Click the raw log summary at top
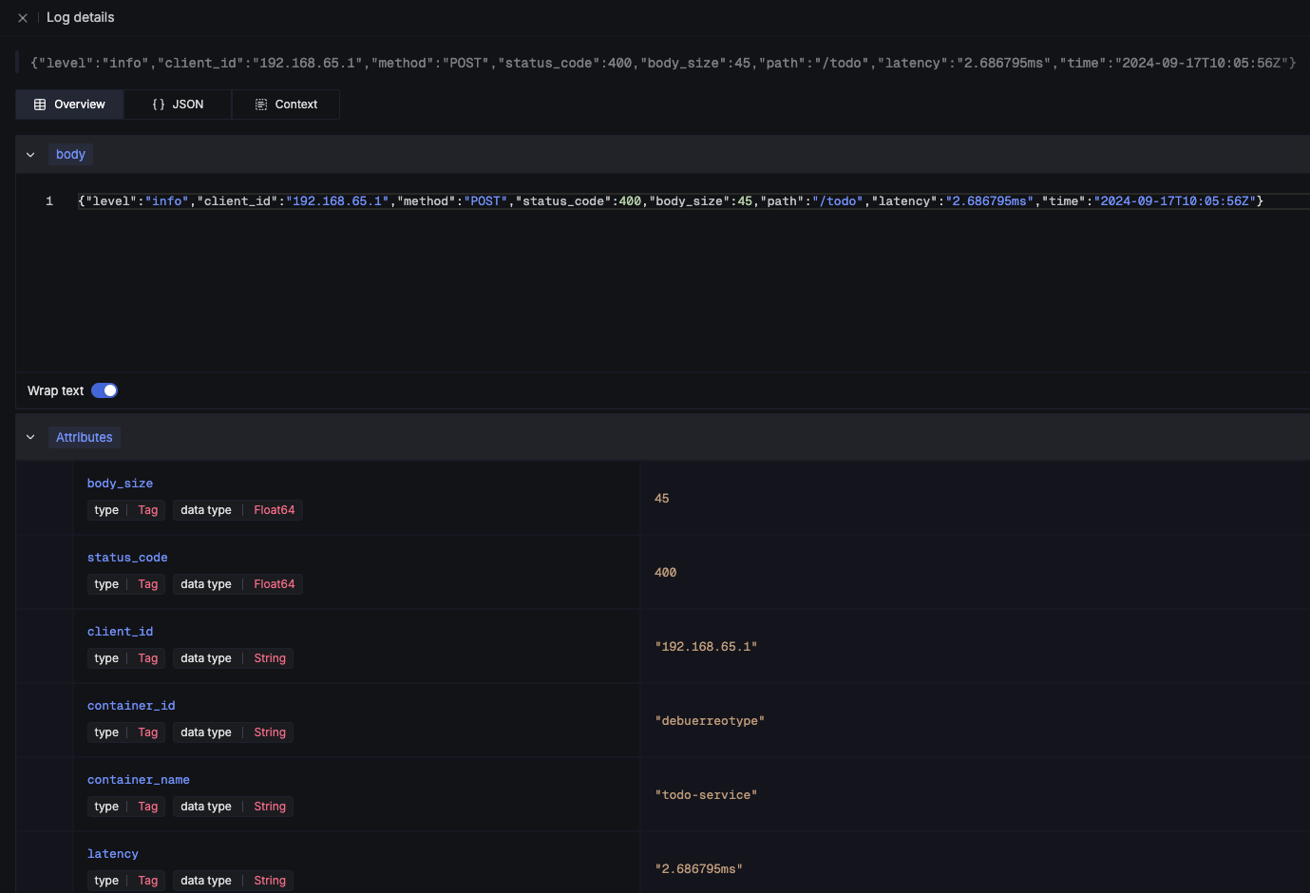The image size is (1310, 893). (x=663, y=63)
